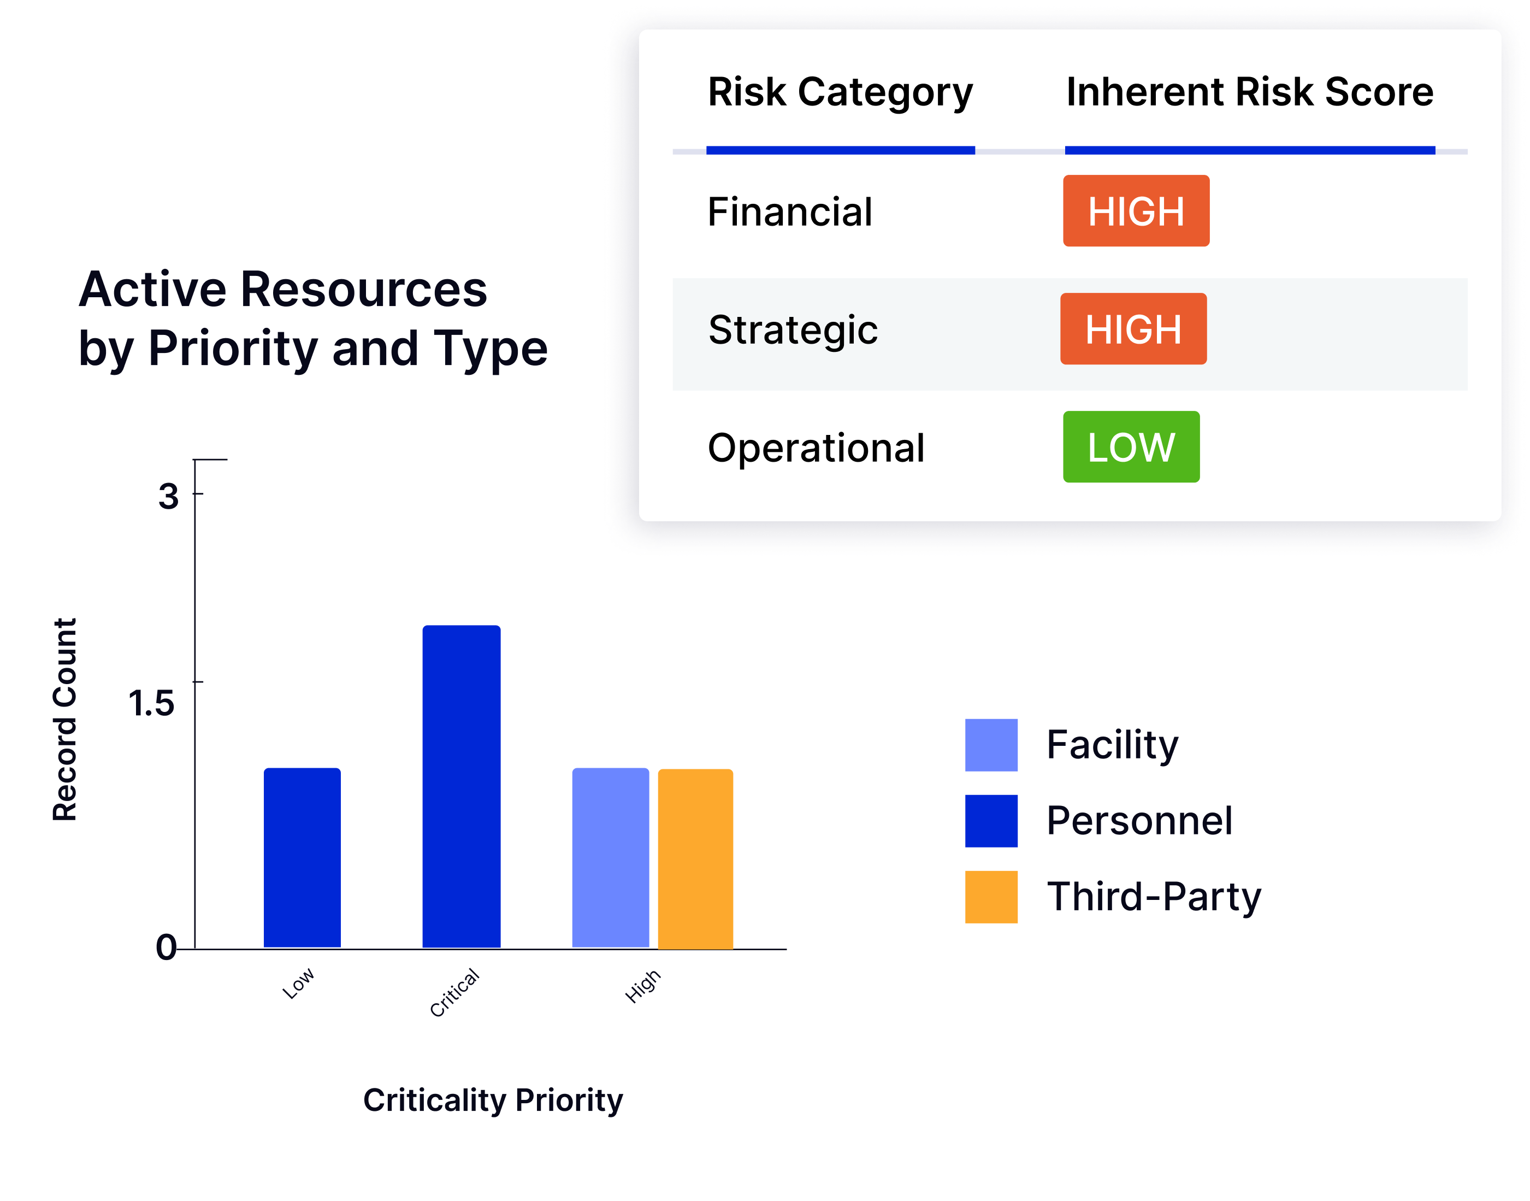Viewport: 1530px width, 1201px height.
Task: Click the Critical priority Personnel bar
Action: 461,786
